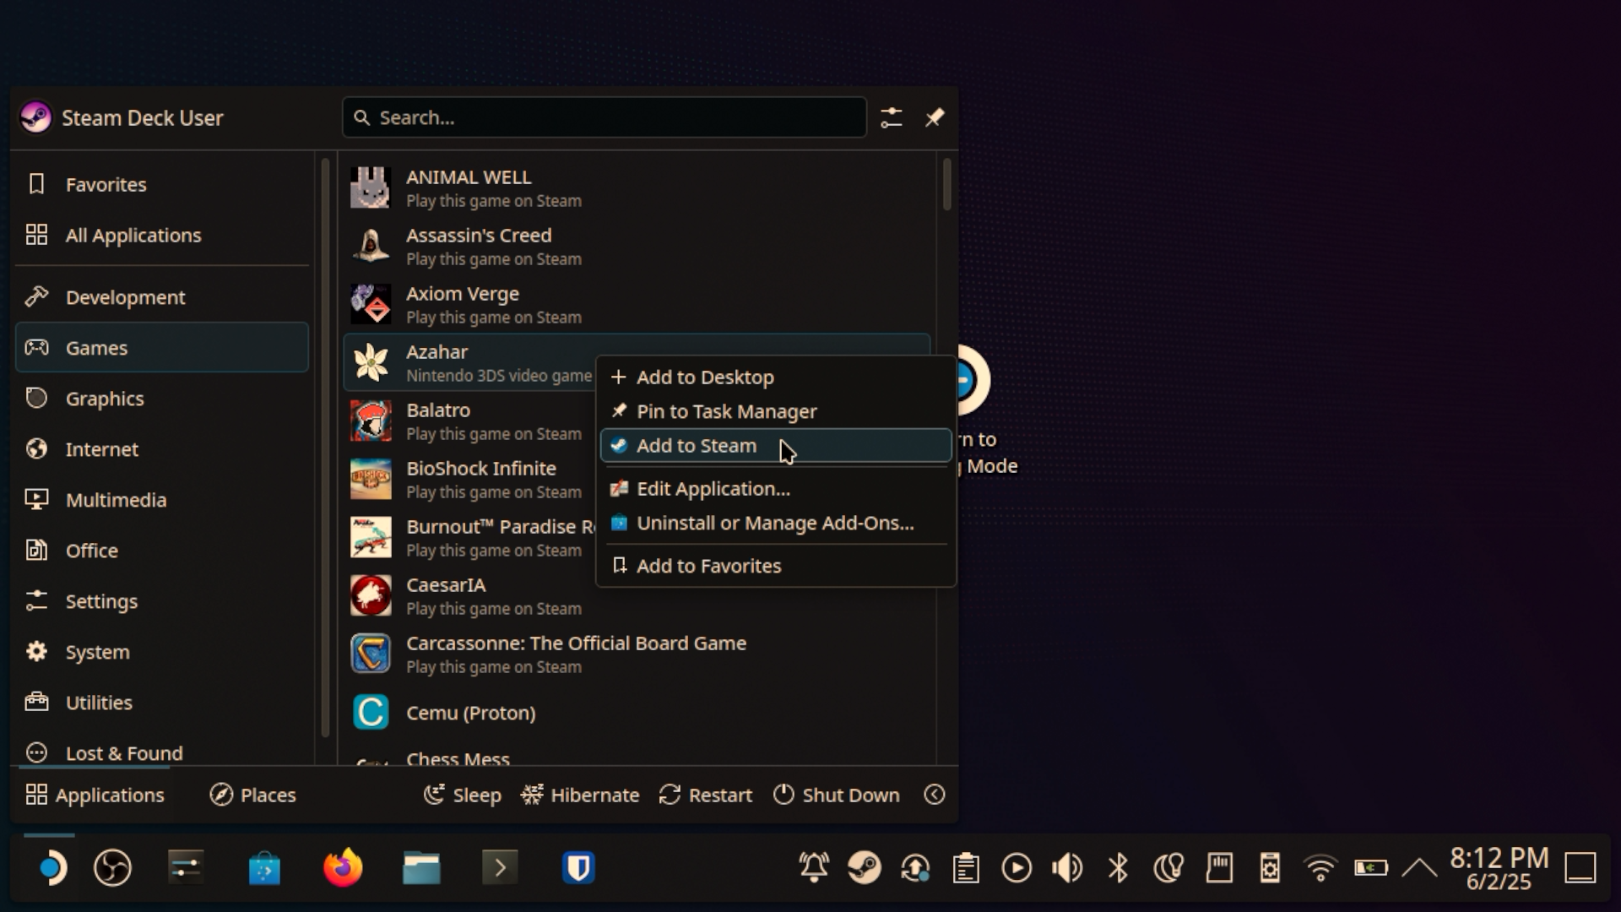Expand hidden system tray icons arrow
The width and height of the screenshot is (1621, 912).
(x=1420, y=868)
